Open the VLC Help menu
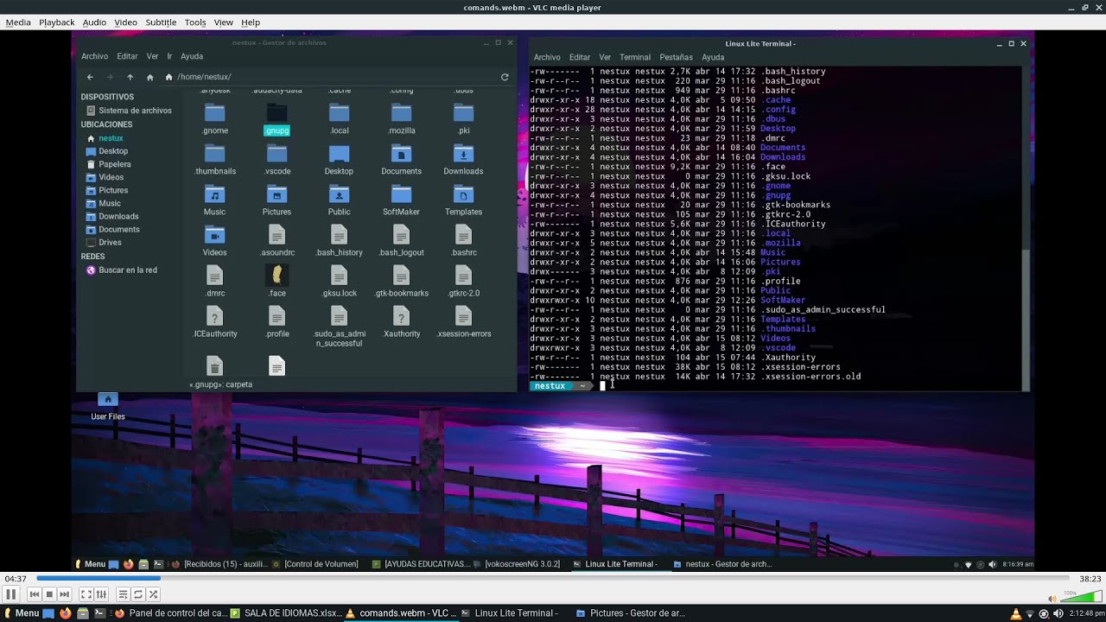1106x622 pixels. pyautogui.click(x=251, y=22)
